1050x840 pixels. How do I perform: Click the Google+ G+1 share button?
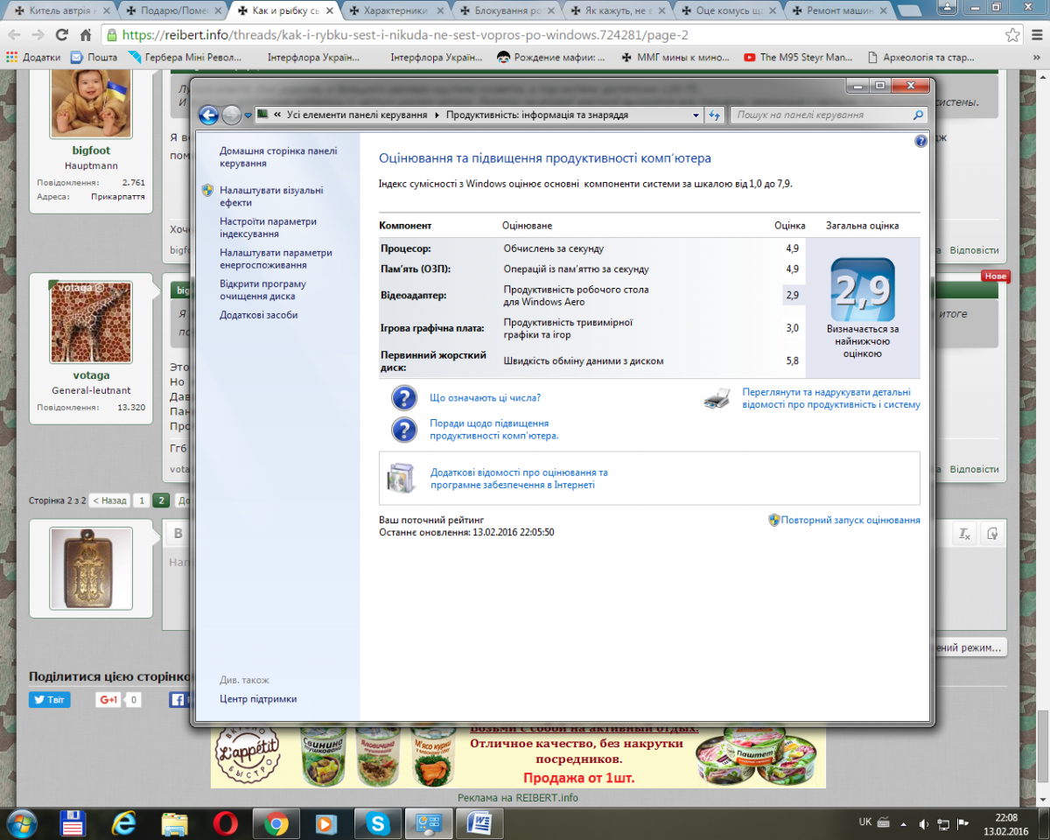click(108, 700)
